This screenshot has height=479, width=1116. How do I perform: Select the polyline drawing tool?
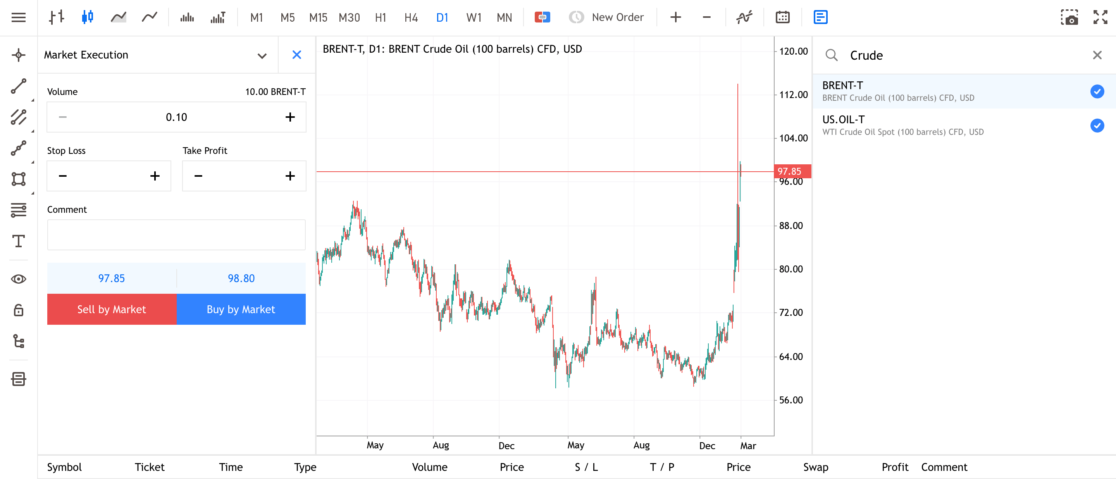pyautogui.click(x=19, y=148)
